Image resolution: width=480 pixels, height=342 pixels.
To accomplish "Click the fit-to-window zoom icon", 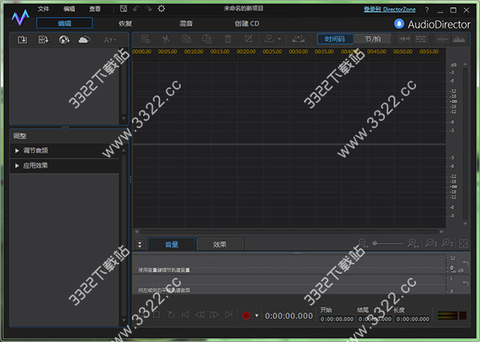I will [x=463, y=243].
